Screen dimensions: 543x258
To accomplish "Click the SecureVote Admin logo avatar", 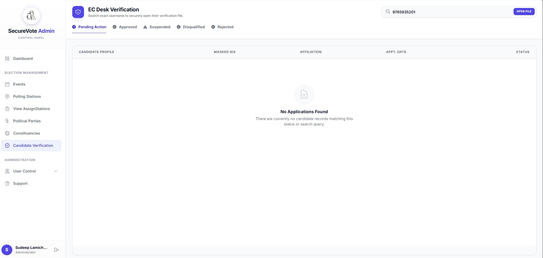I will pos(31,16).
